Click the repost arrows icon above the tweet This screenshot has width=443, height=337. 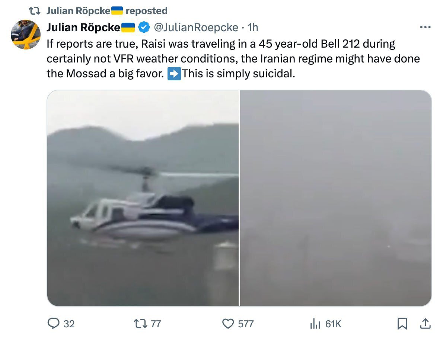click(x=35, y=11)
